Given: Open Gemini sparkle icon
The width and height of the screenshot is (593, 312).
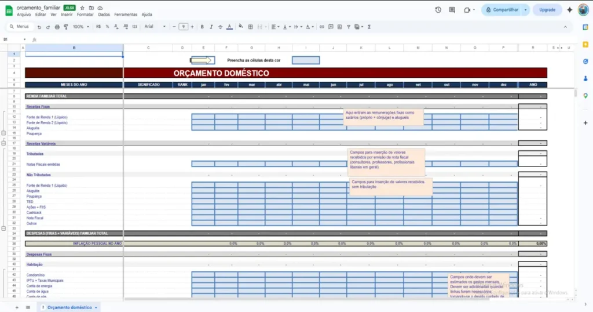Looking at the screenshot, I should [x=570, y=10].
